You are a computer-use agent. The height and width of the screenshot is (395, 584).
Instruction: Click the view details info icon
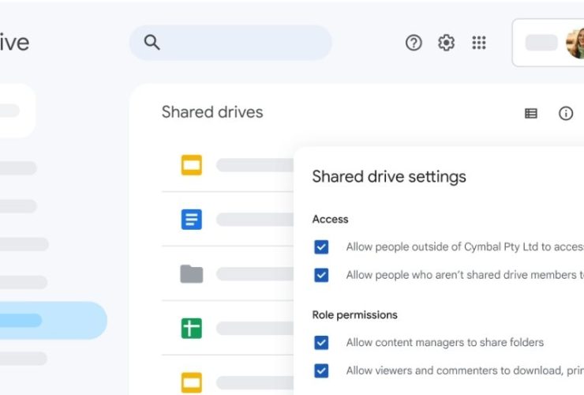tap(566, 114)
